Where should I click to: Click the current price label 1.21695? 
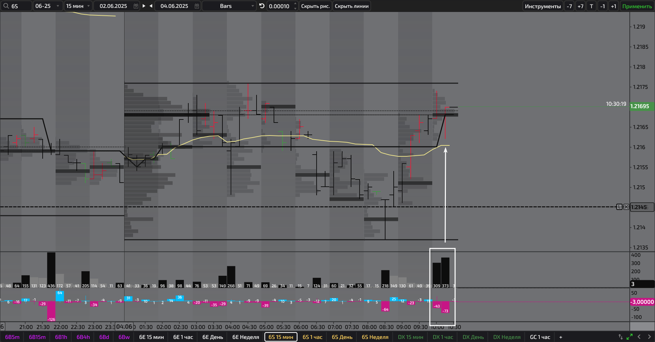point(642,106)
